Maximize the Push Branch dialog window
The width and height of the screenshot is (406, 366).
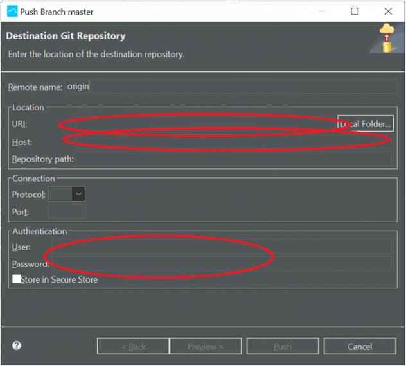(355, 12)
